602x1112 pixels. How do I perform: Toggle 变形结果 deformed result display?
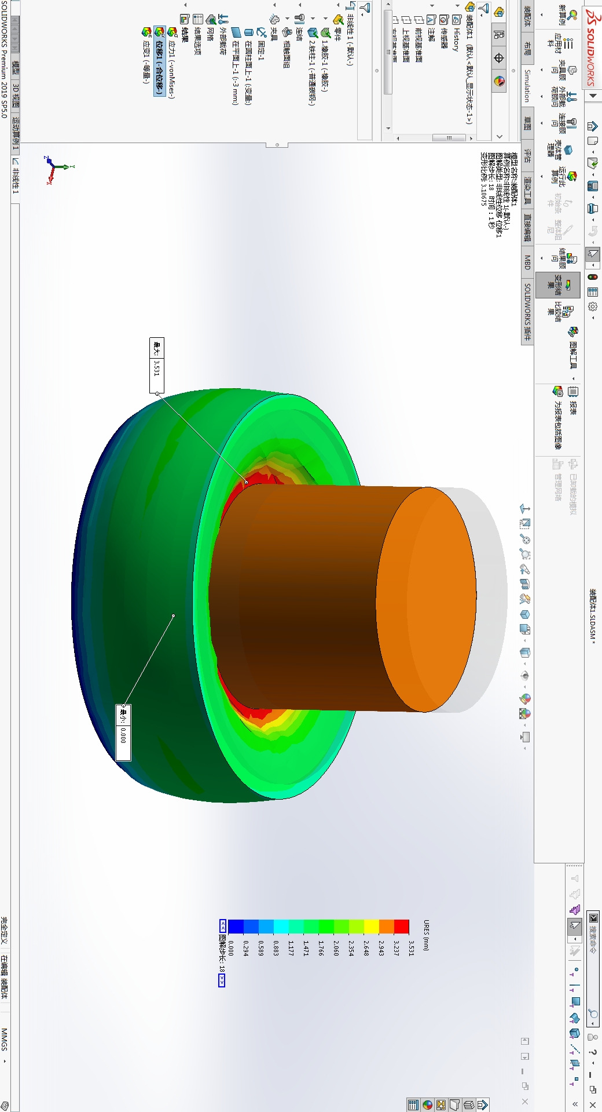(558, 285)
